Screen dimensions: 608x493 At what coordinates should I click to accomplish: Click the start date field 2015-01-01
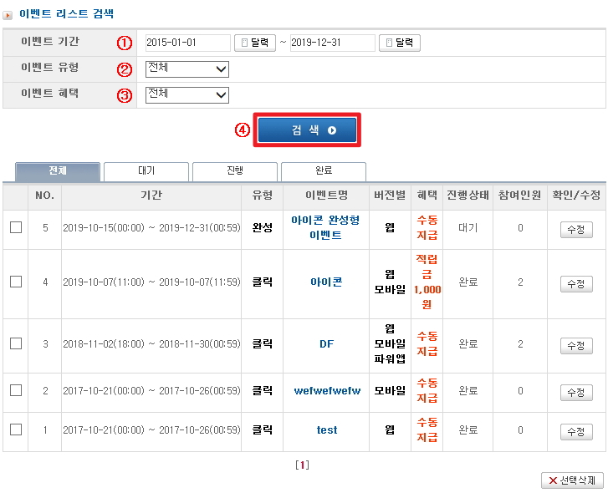tap(187, 43)
